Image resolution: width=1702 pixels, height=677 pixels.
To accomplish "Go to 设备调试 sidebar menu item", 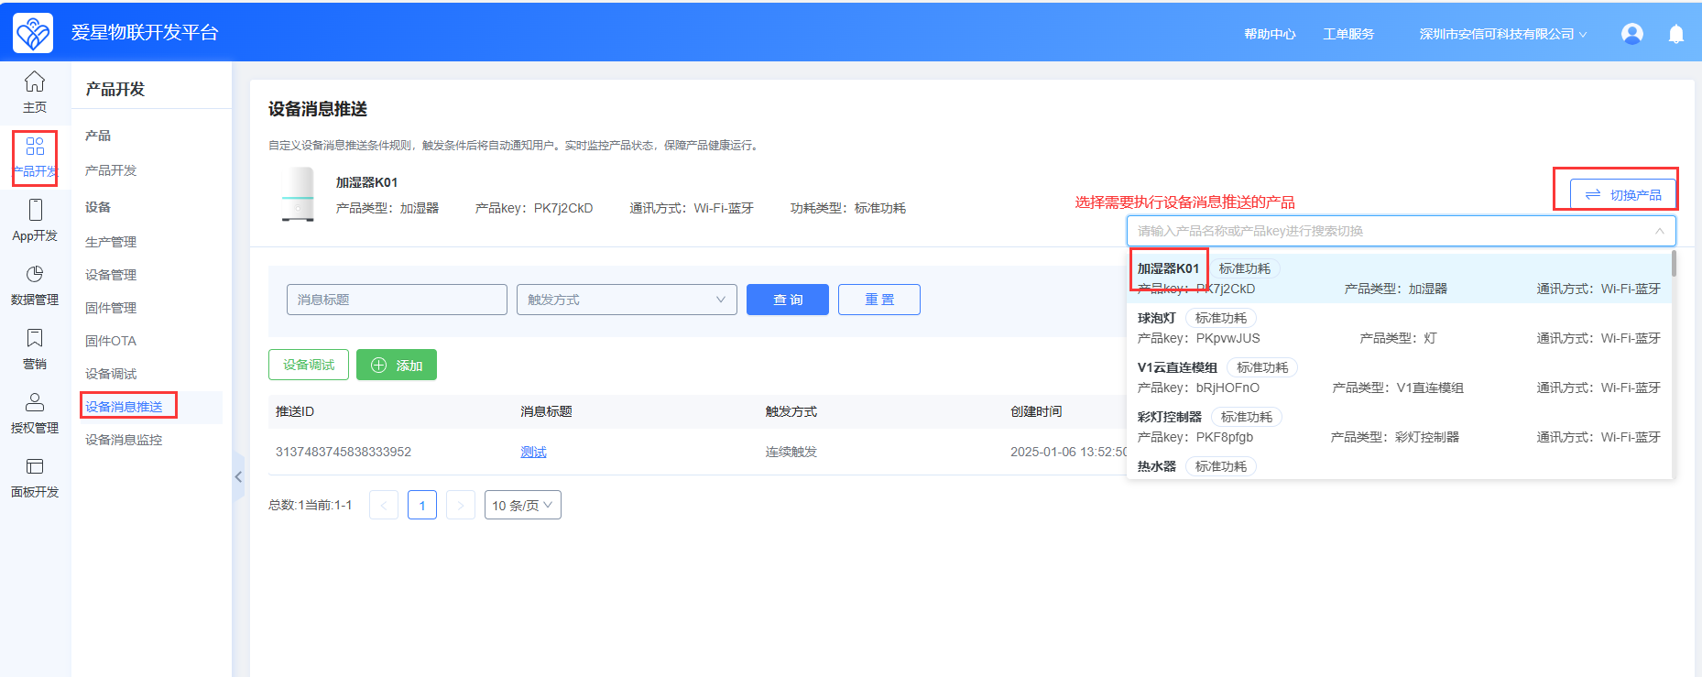I will pos(111,374).
